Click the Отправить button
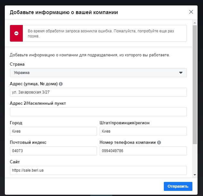This screenshot has width=203, height=196. tap(178, 186)
